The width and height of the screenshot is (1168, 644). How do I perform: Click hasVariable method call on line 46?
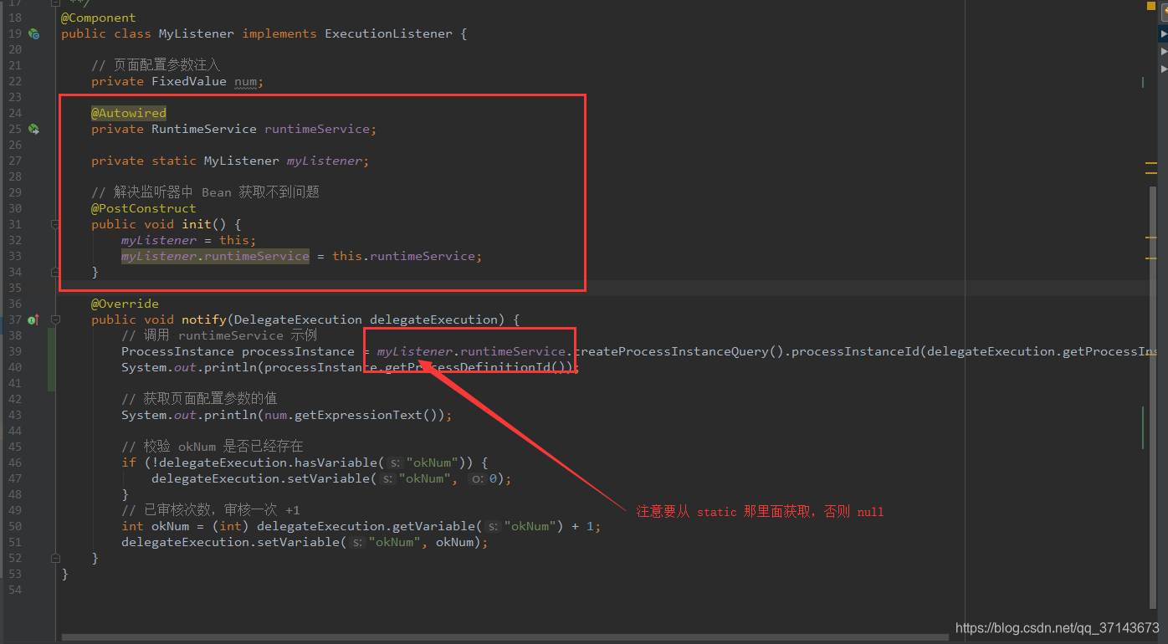(x=336, y=463)
